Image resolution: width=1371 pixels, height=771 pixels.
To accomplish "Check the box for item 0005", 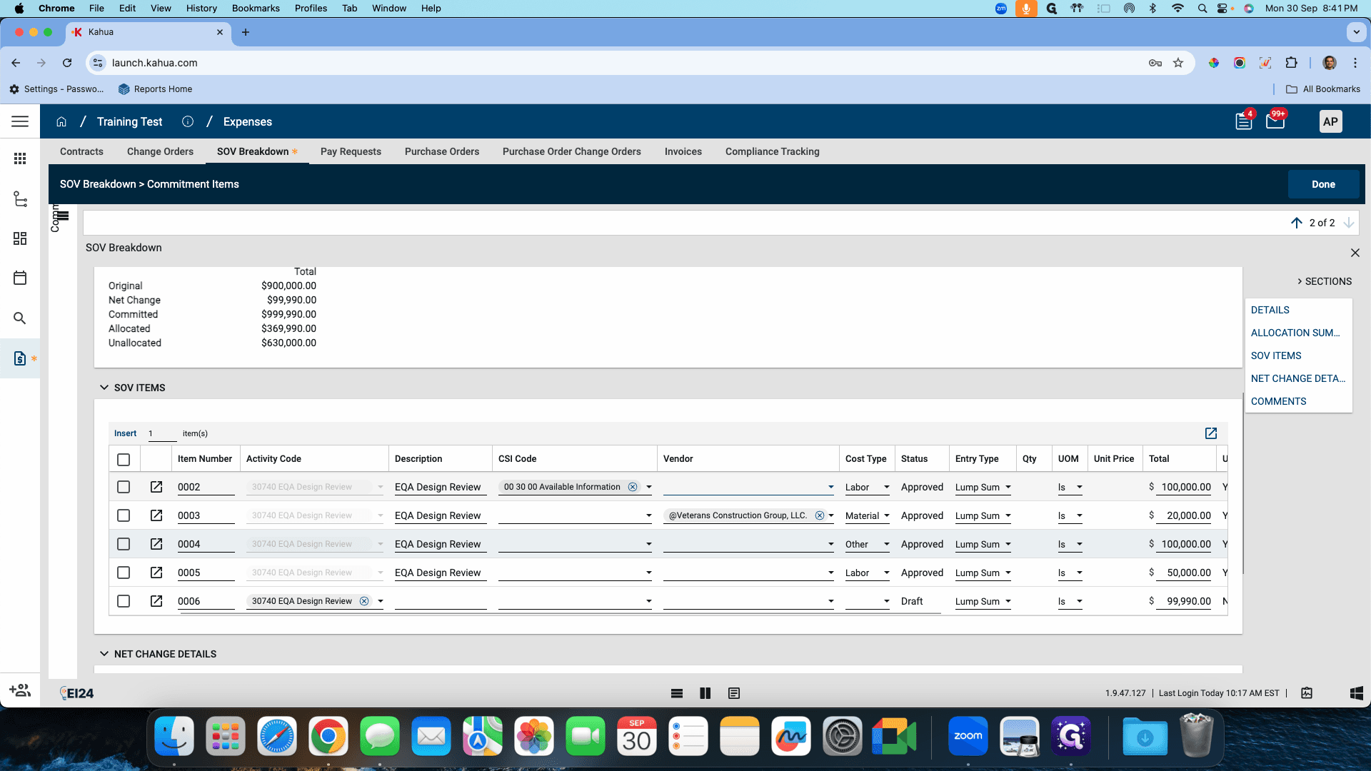I will [124, 573].
